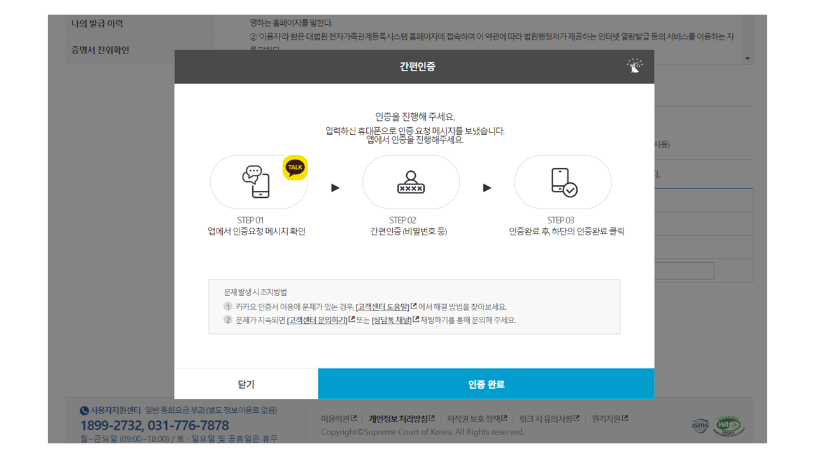Click the yellow KakaoTalk TALK badge icon

coord(294,167)
